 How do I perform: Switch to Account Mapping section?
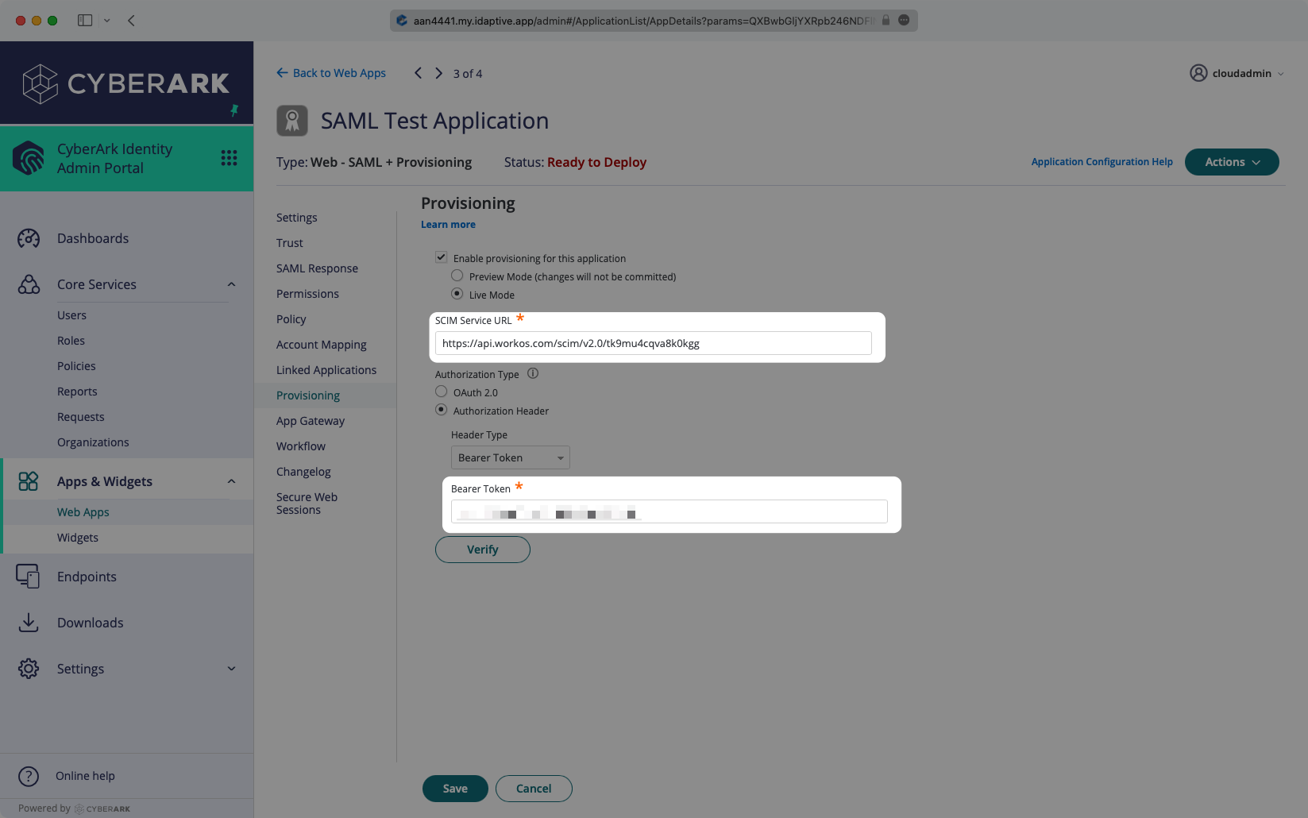tap(321, 345)
